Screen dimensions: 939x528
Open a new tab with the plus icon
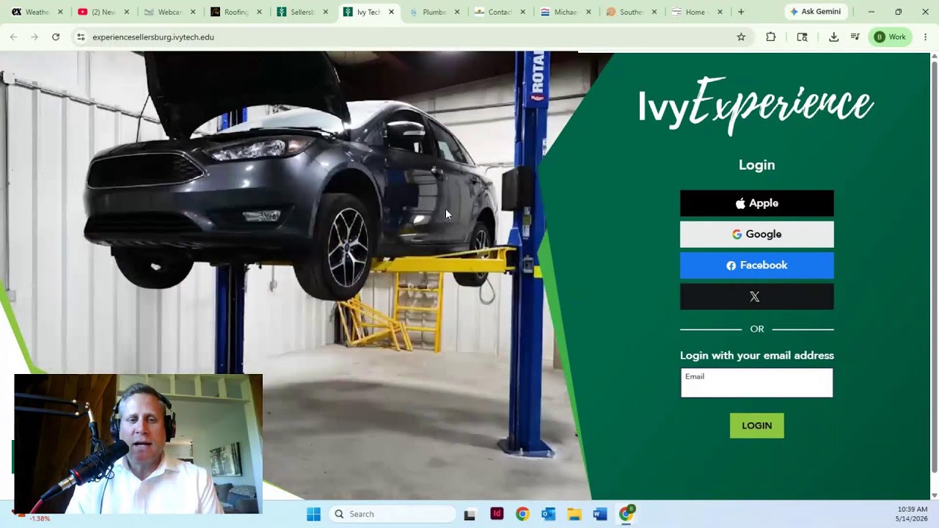pyautogui.click(x=741, y=12)
